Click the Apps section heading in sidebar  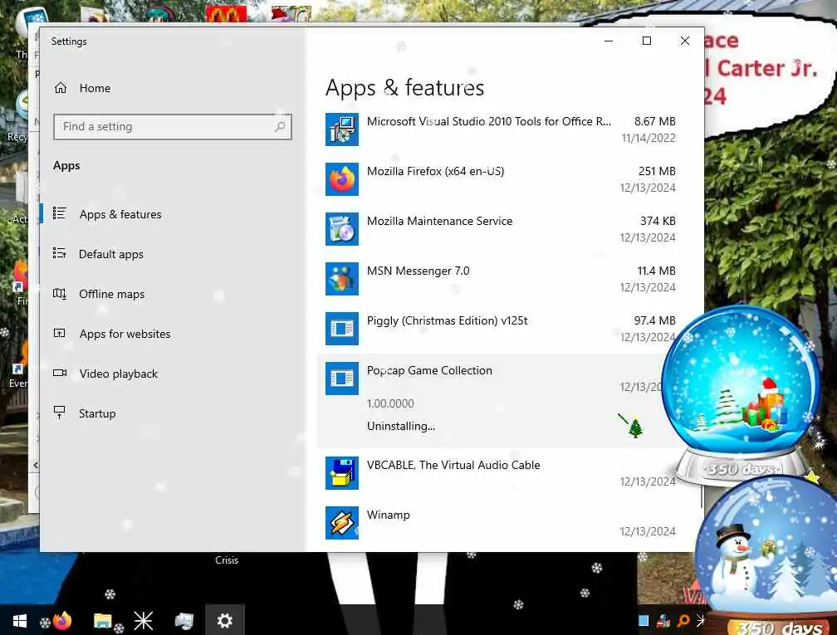(x=66, y=166)
